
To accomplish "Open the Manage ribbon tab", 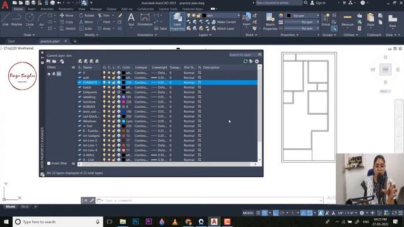I will coord(96,9).
